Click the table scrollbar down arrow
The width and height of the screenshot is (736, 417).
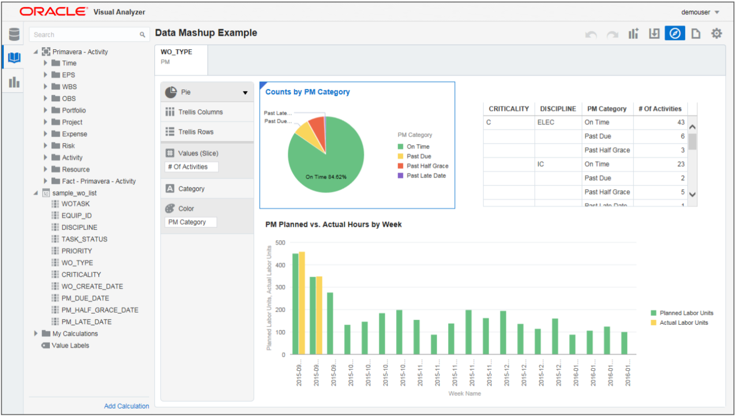(x=692, y=194)
